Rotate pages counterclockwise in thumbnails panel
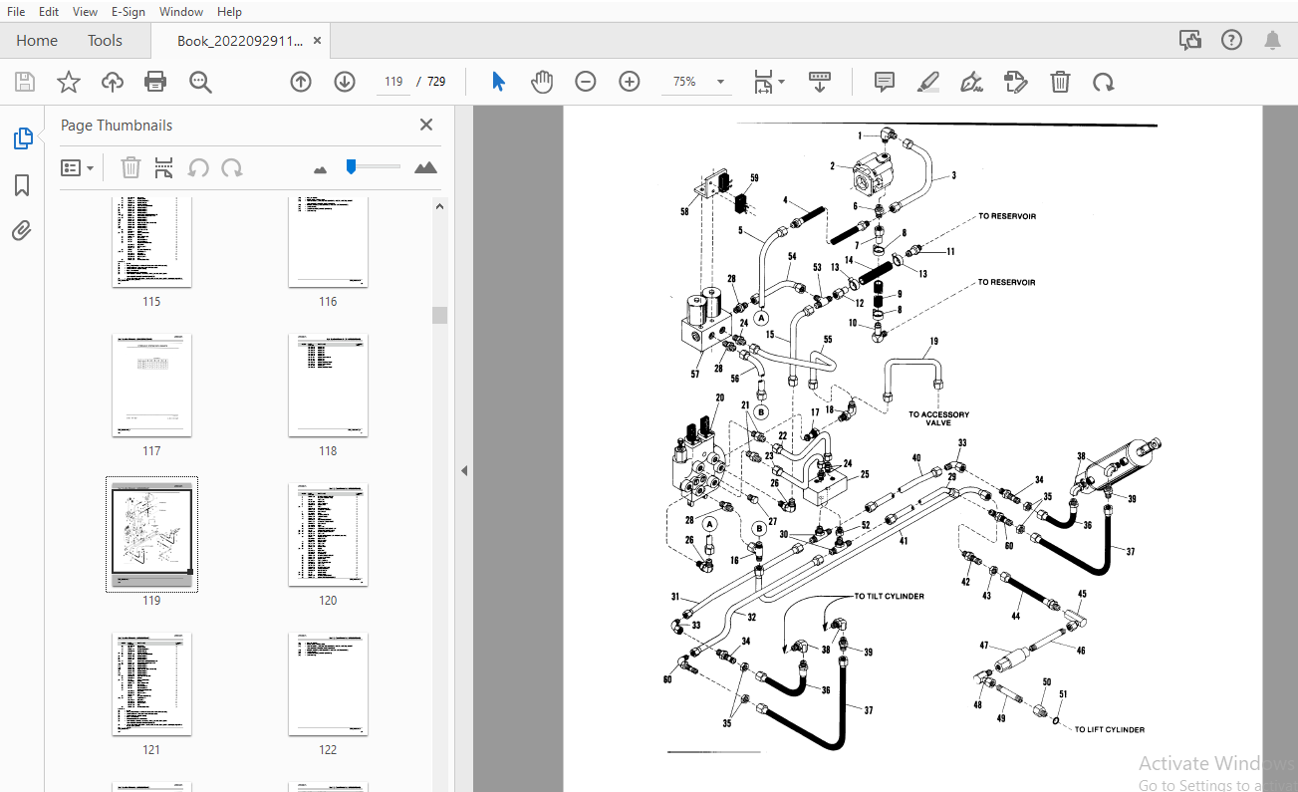Viewport: 1298px width, 792px height. click(198, 167)
